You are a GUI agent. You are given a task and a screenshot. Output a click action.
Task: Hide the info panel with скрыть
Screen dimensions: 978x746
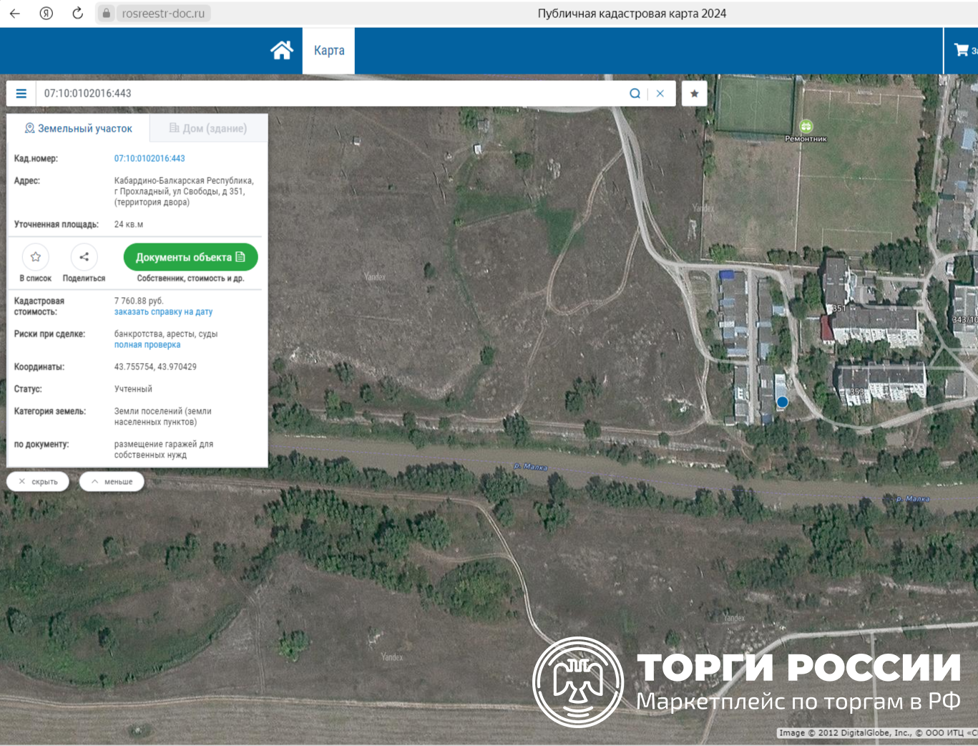point(38,482)
